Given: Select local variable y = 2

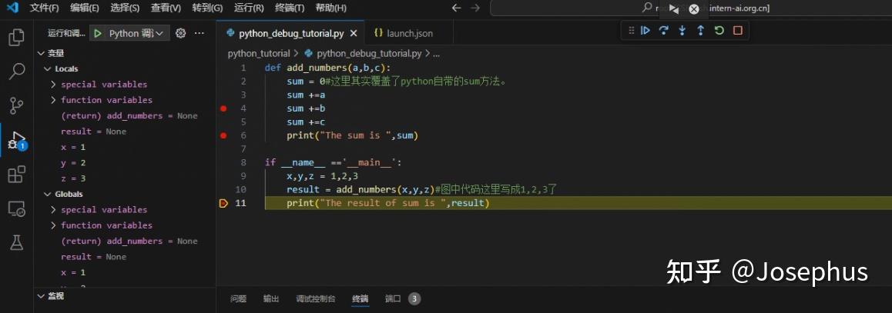Looking at the screenshot, I should (73, 163).
